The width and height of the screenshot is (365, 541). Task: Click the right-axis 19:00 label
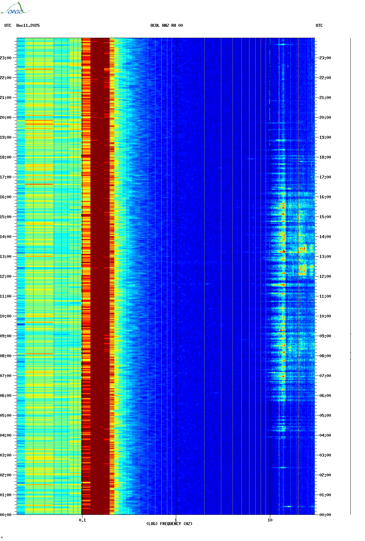(325, 137)
